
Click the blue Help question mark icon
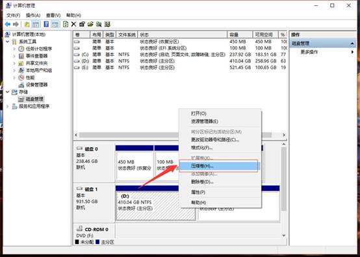[46, 24]
